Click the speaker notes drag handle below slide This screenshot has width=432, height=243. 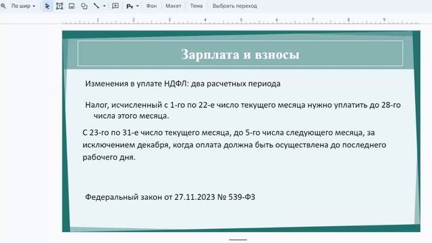(x=238, y=240)
